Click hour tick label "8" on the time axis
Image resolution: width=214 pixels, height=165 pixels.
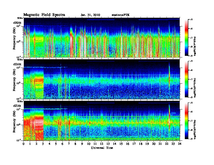(x=75, y=144)
